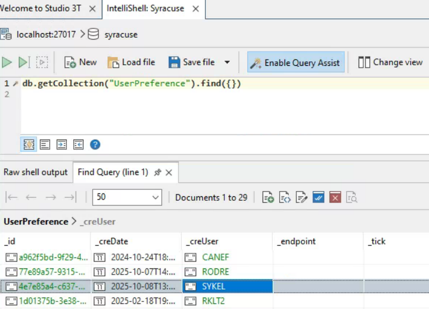Click the Change view button
Image resolution: width=429 pixels, height=309 pixels.
[x=390, y=62]
